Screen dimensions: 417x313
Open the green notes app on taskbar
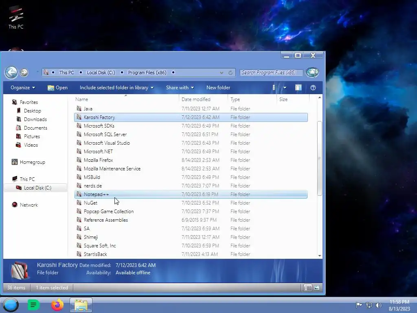[x=33, y=305]
